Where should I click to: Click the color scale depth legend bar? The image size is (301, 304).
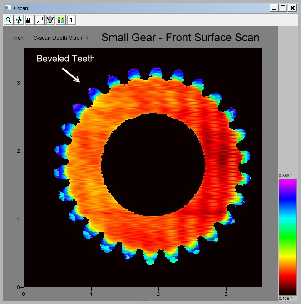tap(288, 237)
